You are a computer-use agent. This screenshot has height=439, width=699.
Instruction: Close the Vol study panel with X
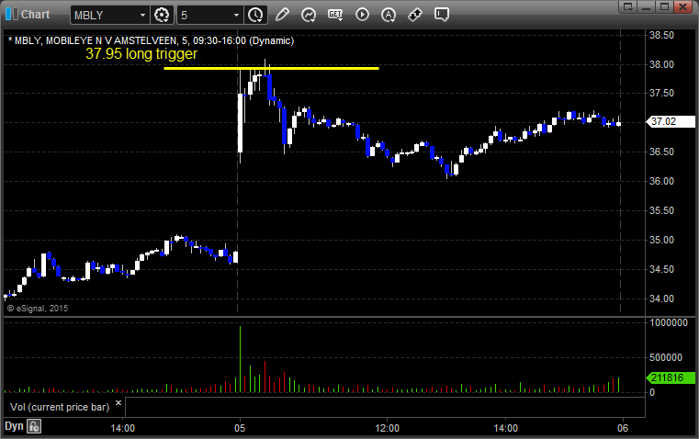point(118,403)
